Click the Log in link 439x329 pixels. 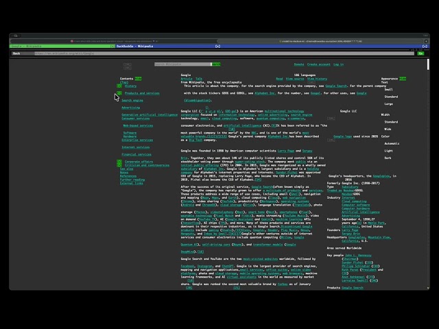click(338, 64)
